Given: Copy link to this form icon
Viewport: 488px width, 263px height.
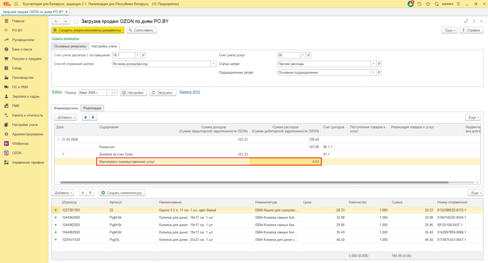Looking at the screenshot, I should 466,21.
